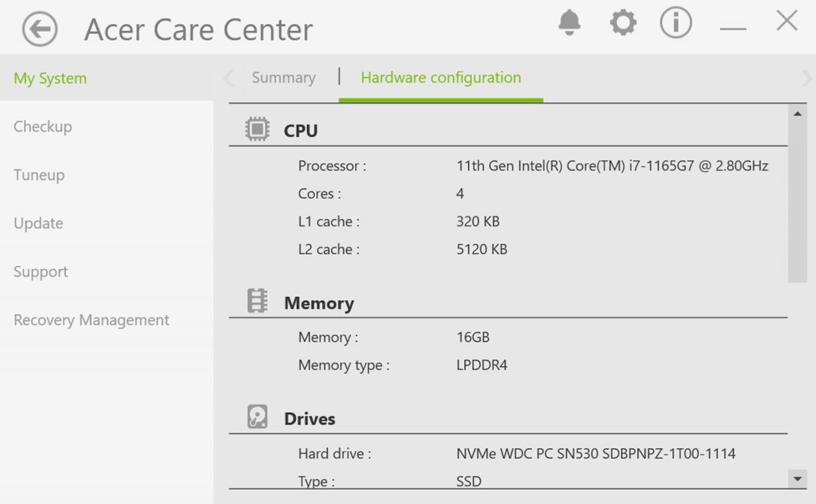Viewport: 816px width, 504px height.
Task: Click processor value '11th Gen Intel(R) Core(TM) i7-1165G7'
Action: [612, 166]
